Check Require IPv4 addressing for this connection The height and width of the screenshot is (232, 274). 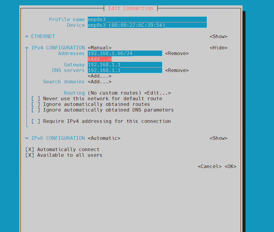(36, 121)
